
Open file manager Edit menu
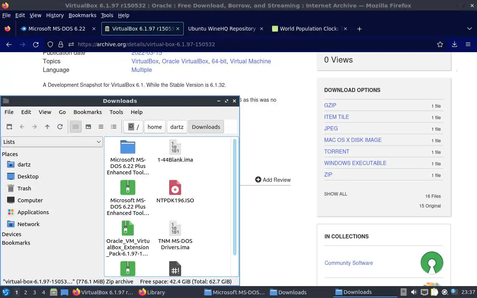(x=26, y=112)
